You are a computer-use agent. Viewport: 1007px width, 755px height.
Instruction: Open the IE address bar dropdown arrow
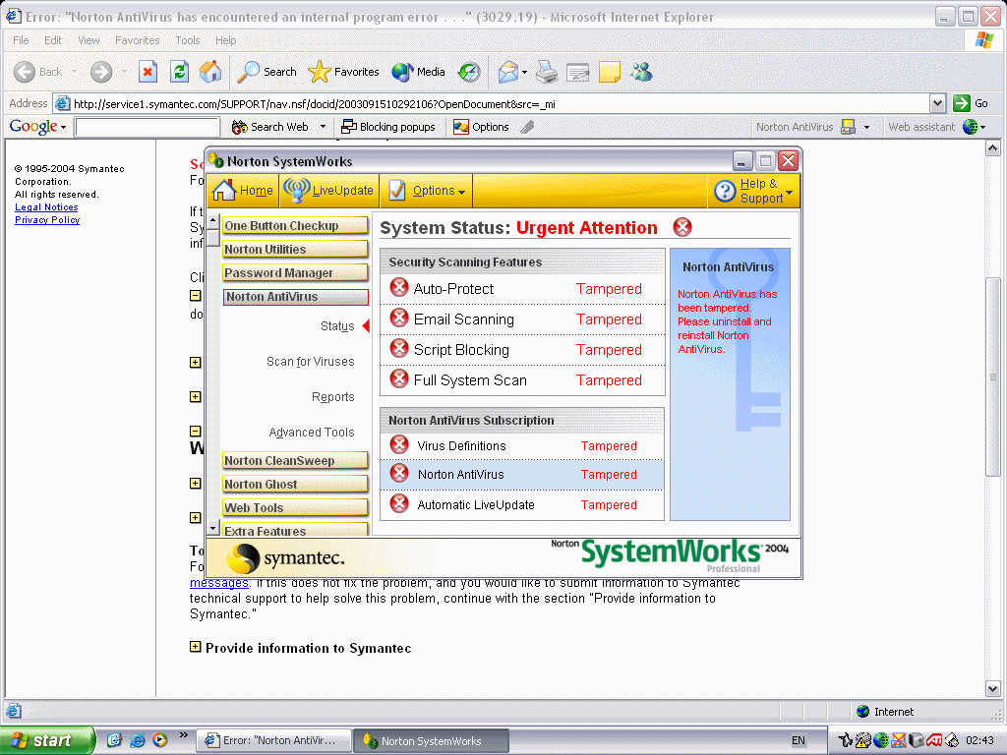937,102
